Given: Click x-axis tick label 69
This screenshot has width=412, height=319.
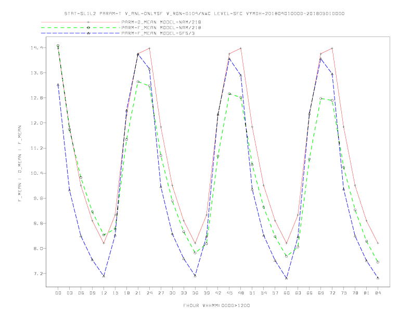Looking at the screenshot, I should pos(321,293).
